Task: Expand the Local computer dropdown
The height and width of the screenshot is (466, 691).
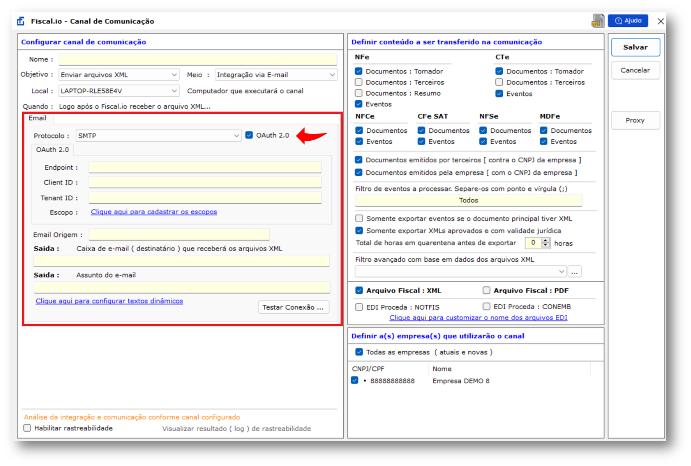Action: (174, 91)
